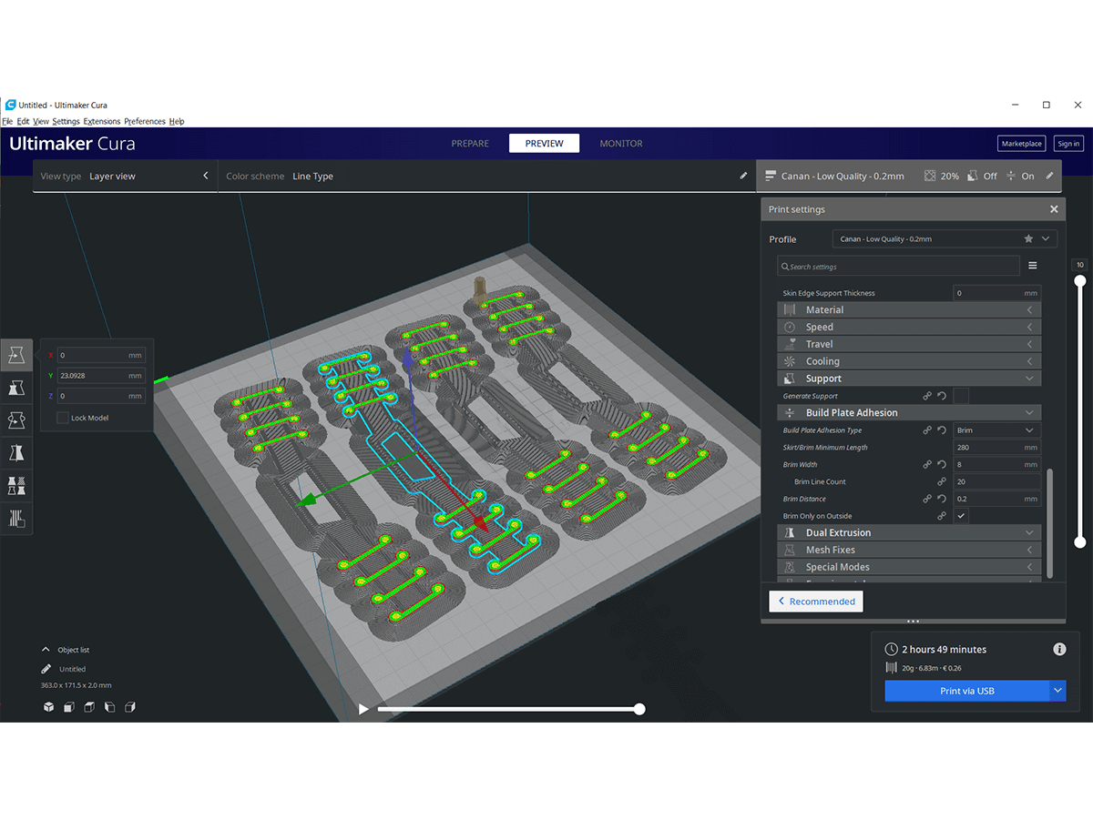Click the pencil icon beside Untitled

pos(46,669)
